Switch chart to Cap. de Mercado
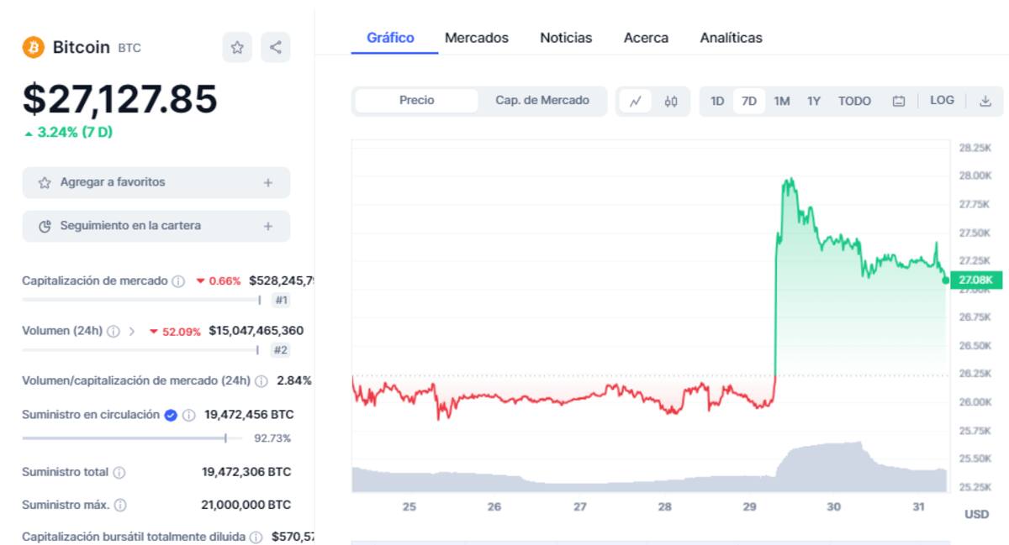This screenshot has width=1009, height=545. [x=542, y=101]
